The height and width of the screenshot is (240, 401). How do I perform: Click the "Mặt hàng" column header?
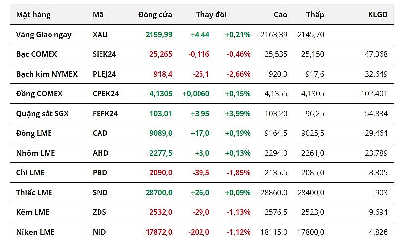point(33,15)
